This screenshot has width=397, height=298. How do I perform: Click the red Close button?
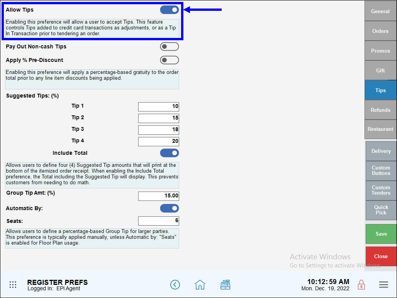381,256
